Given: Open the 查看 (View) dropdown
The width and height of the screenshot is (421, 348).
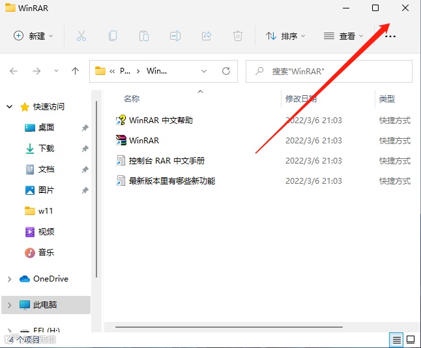Looking at the screenshot, I should (343, 36).
